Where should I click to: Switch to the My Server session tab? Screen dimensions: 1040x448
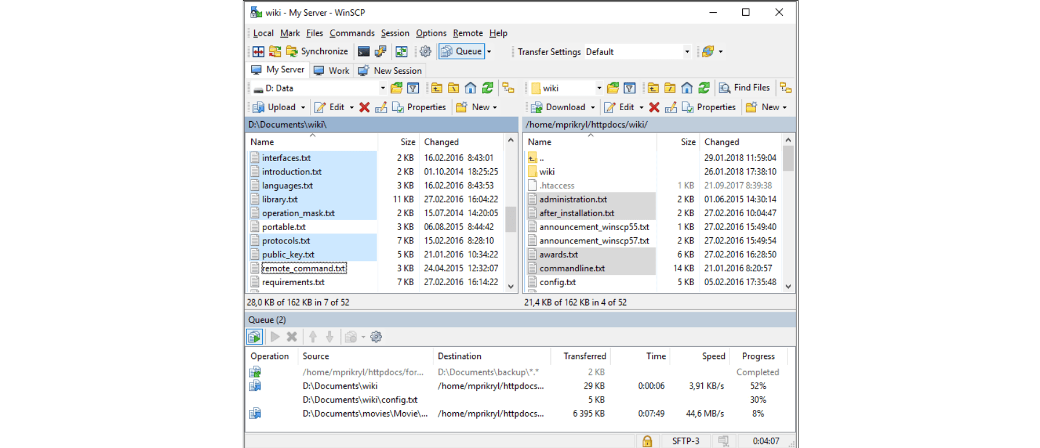click(278, 70)
